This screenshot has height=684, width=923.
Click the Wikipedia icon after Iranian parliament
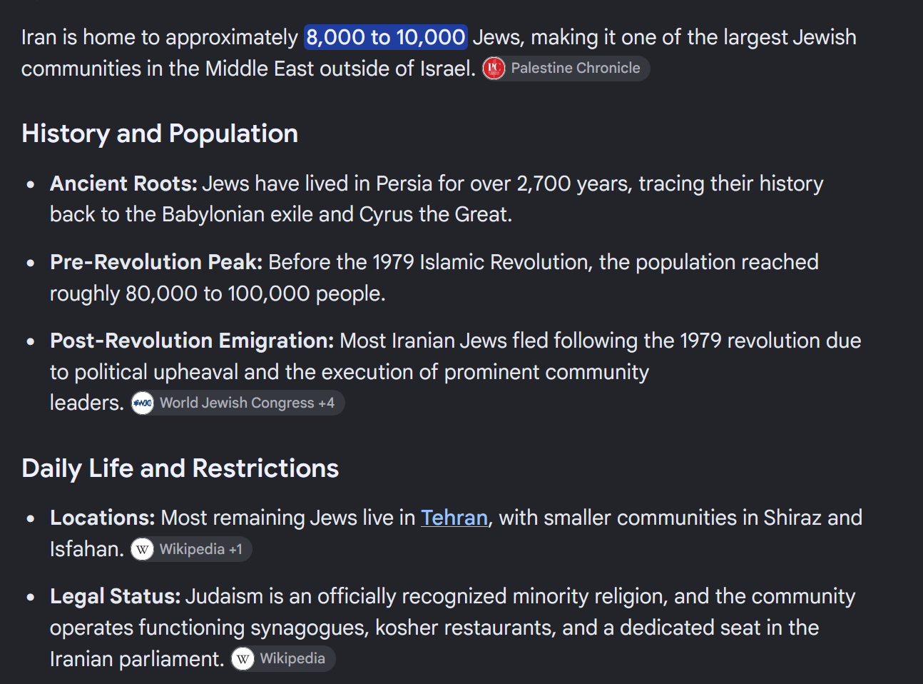click(243, 659)
